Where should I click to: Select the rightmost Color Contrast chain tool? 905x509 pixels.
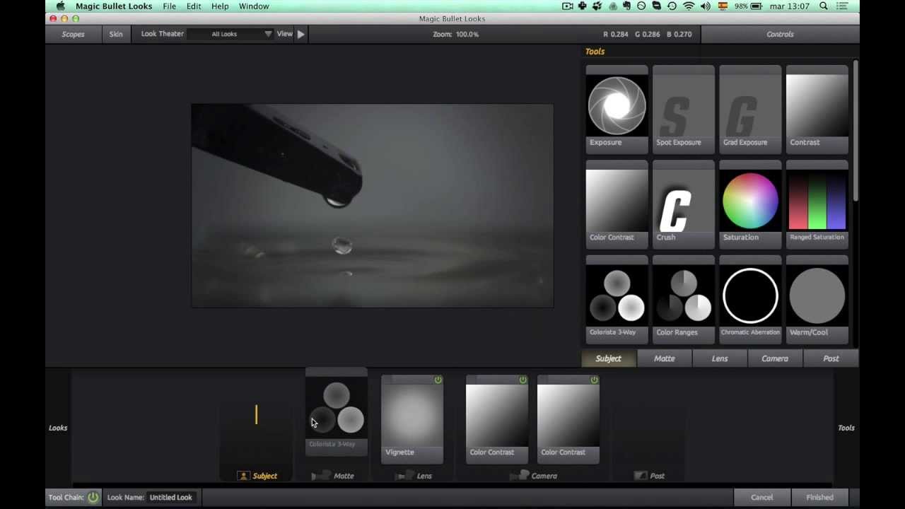point(568,419)
